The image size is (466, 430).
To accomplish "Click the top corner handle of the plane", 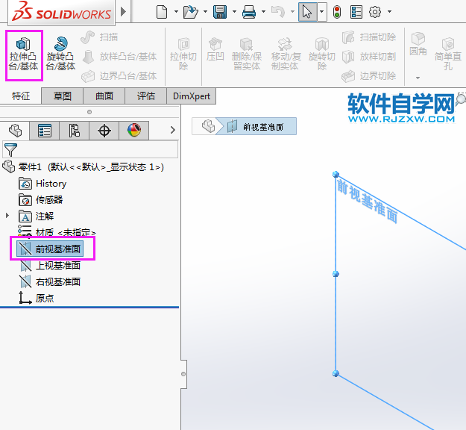I will [x=336, y=174].
